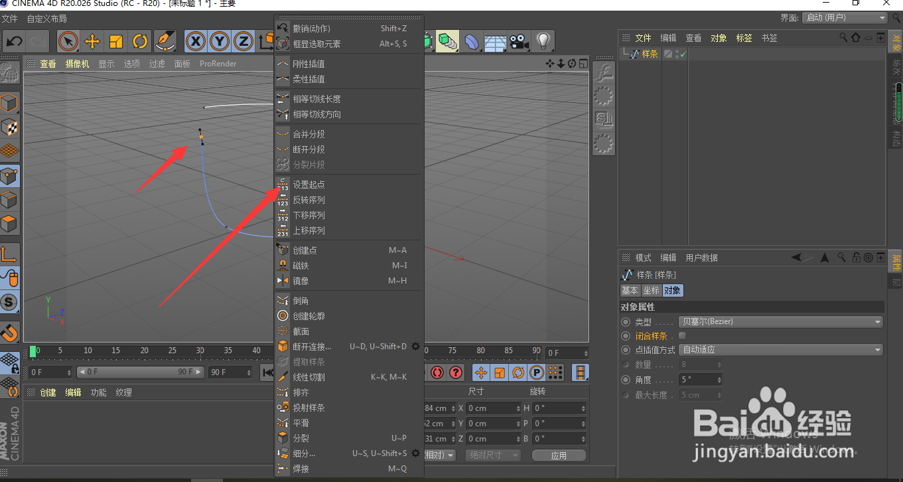Click the radio dot beside the angle field

(x=626, y=380)
